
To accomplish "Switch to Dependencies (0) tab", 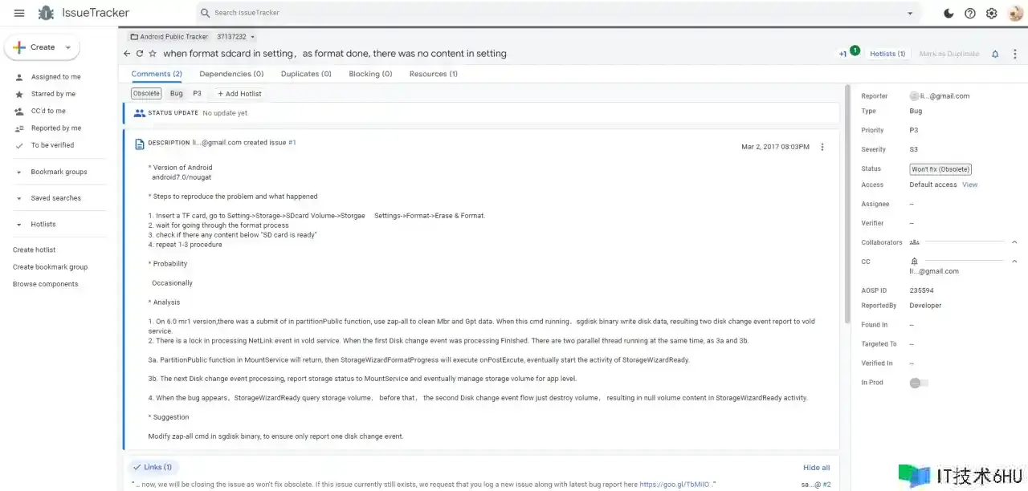I will (x=231, y=74).
